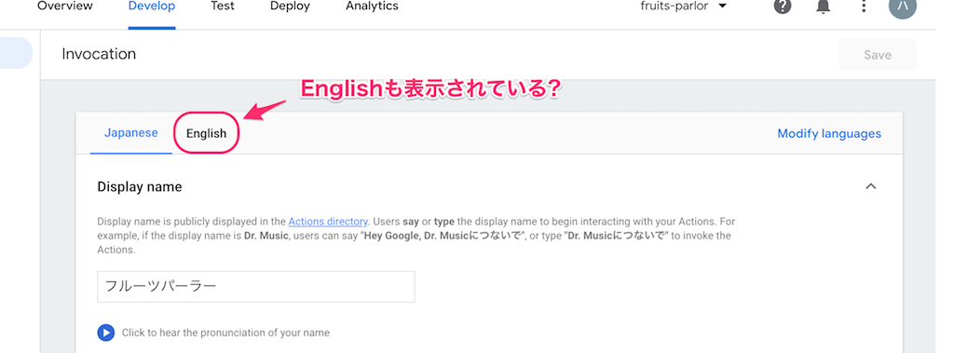Click the Display name section title
The image size is (954, 353).
[x=140, y=187]
